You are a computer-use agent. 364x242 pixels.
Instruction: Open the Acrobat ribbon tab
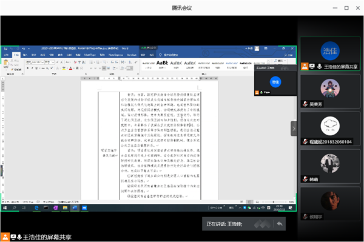tap(132, 55)
